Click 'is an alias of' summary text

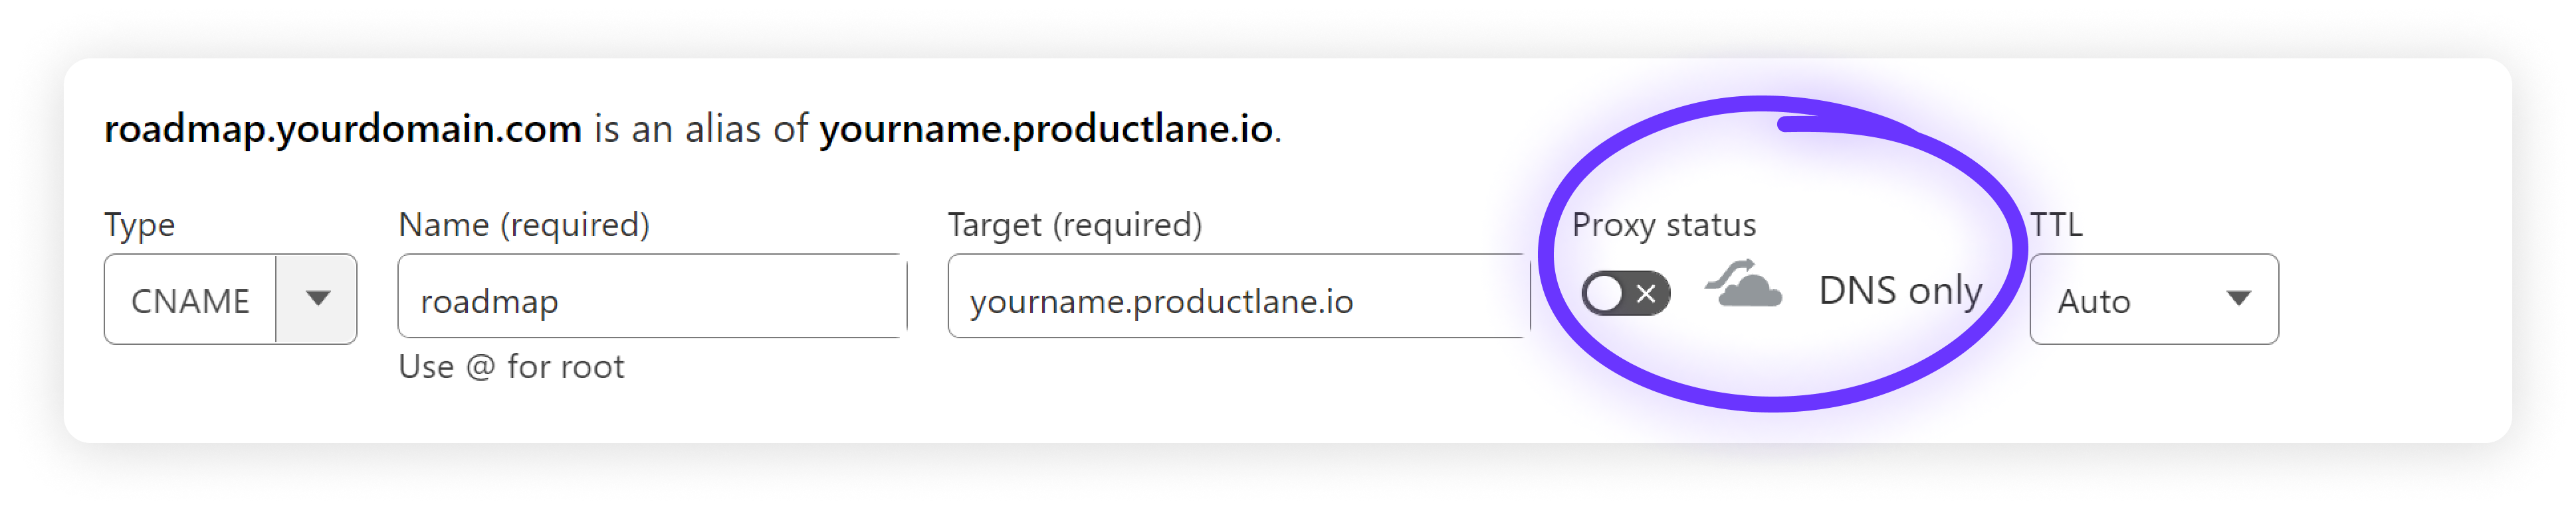click(x=700, y=130)
